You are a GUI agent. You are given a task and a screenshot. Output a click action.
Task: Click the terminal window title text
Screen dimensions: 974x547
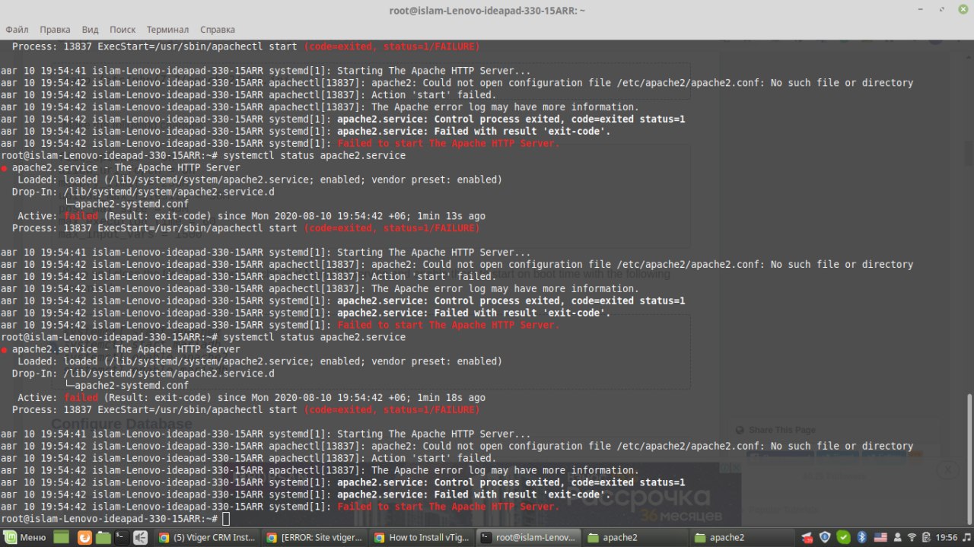[x=486, y=10]
